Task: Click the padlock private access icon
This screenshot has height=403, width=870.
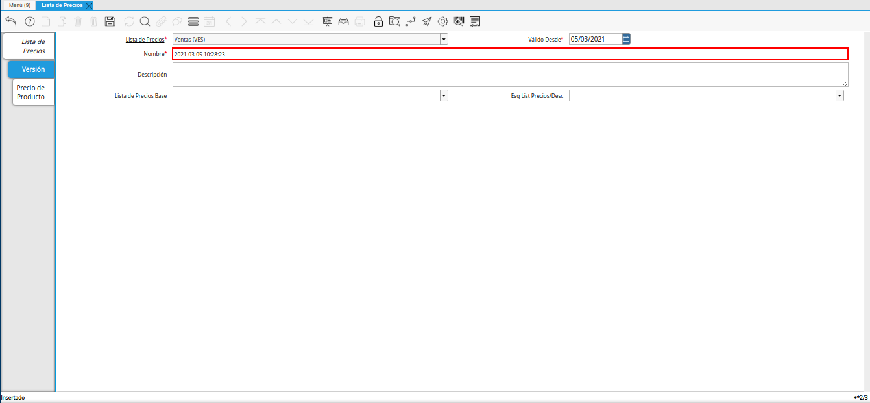Action: click(x=378, y=21)
